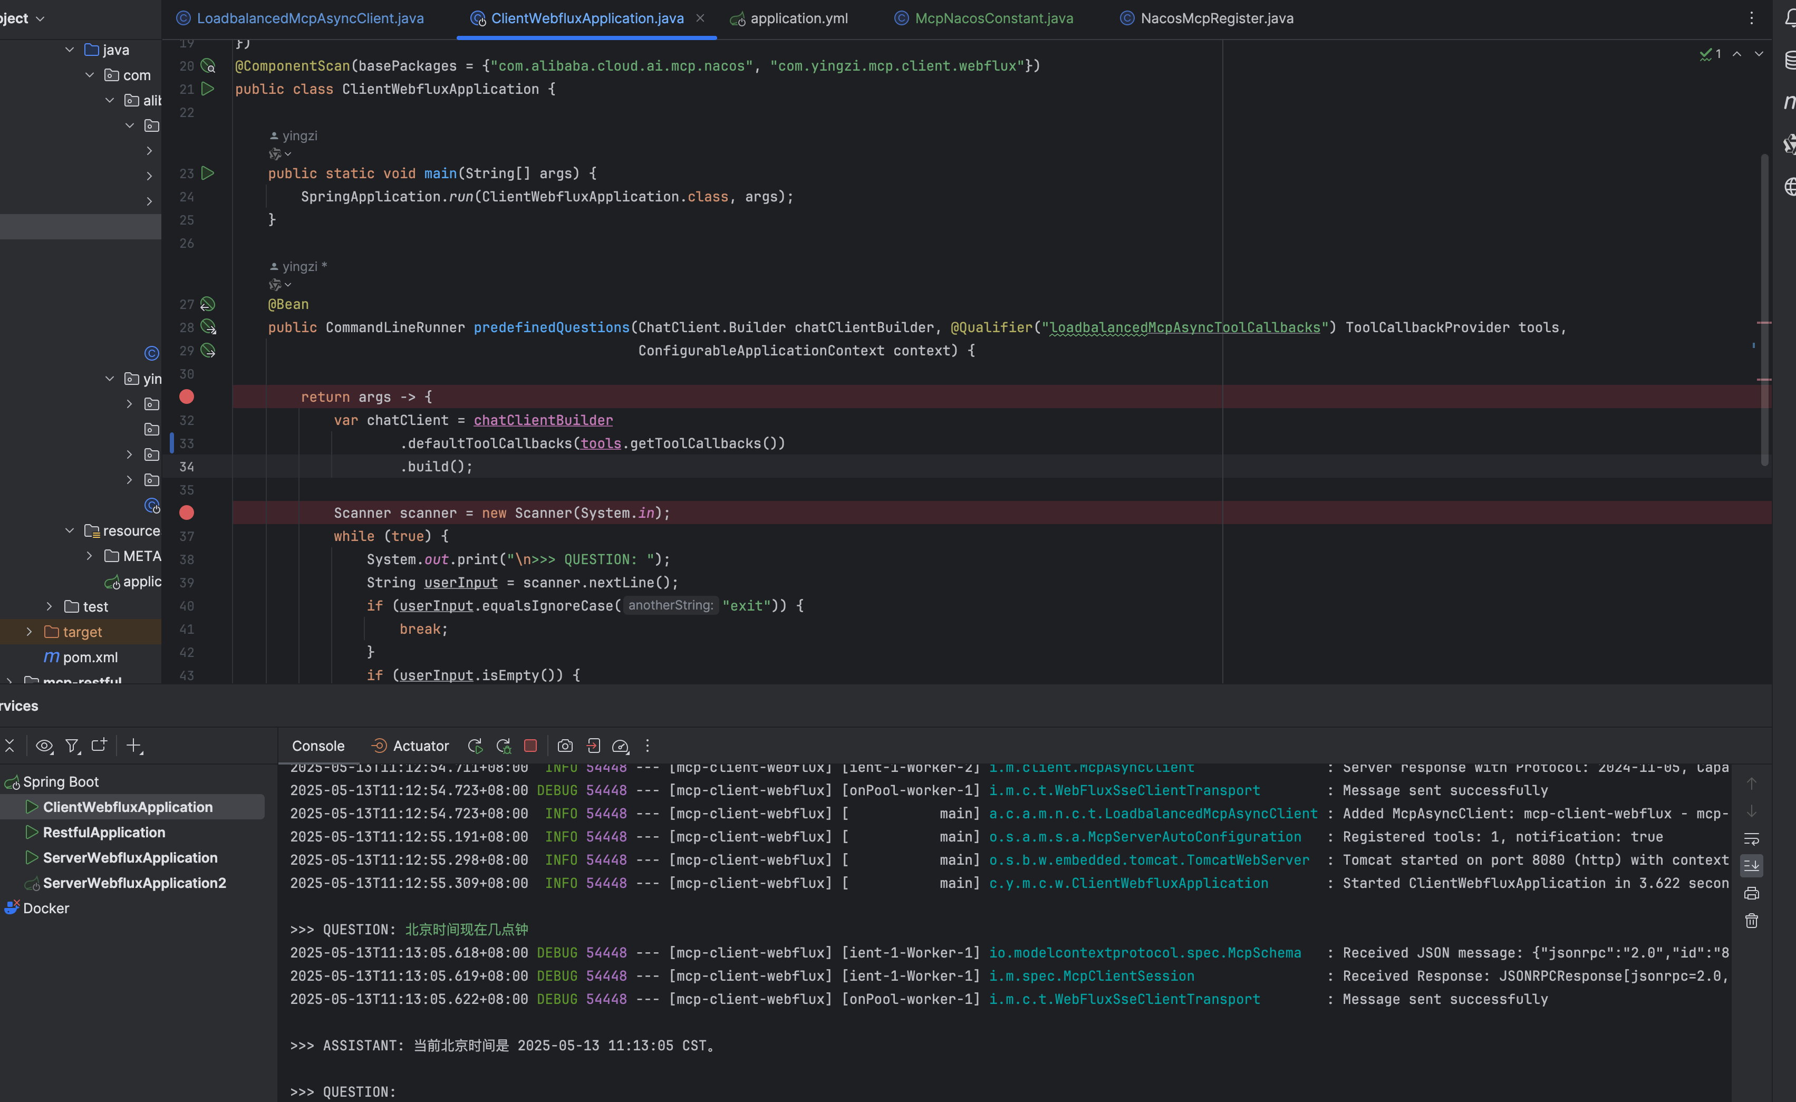Screen dimensions: 1796x1102
Task: Expand the target folder in project tree
Action: point(29,632)
